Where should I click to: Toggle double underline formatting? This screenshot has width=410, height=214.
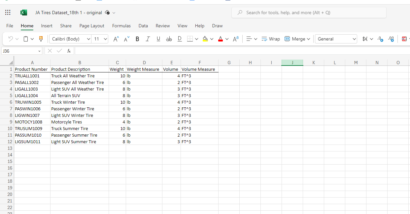(180, 39)
